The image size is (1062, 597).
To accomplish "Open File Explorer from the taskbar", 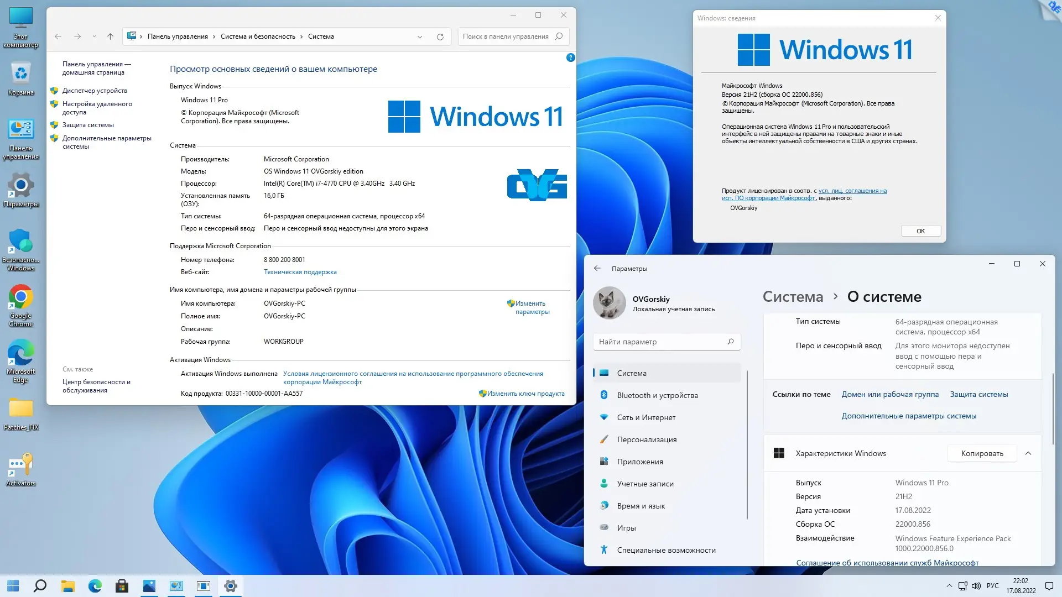I will point(67,586).
